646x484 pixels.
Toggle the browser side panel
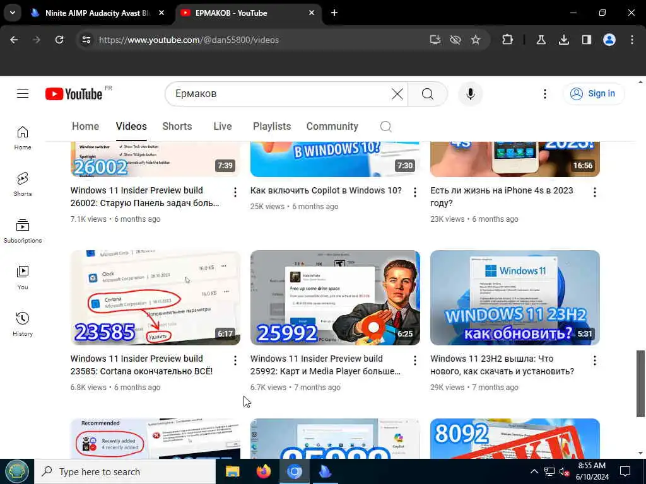click(x=586, y=40)
